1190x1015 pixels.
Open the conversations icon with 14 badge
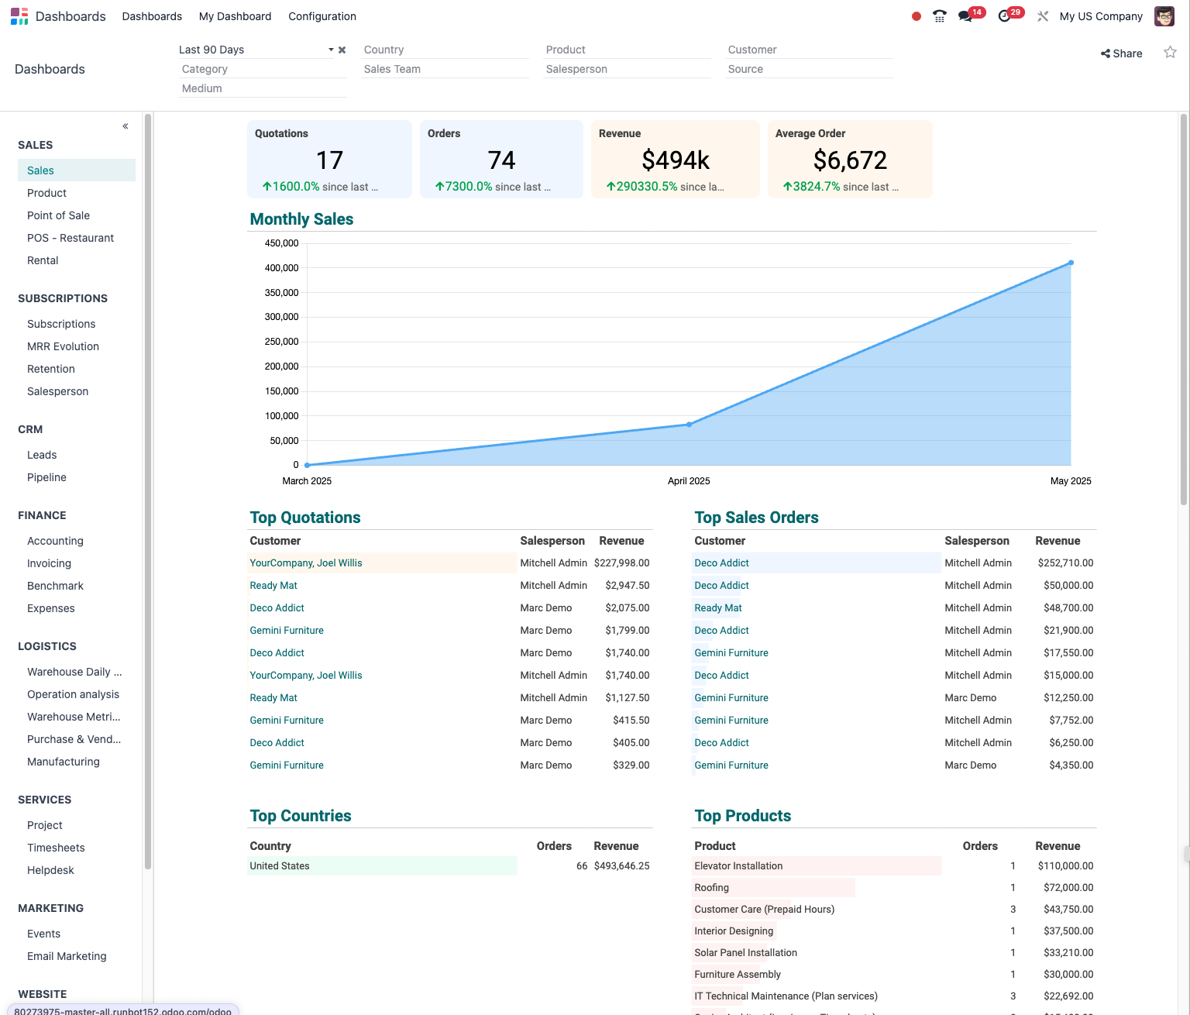click(965, 16)
